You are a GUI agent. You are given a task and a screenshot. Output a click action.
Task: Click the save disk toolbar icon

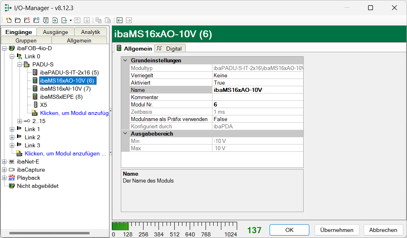(46, 20)
